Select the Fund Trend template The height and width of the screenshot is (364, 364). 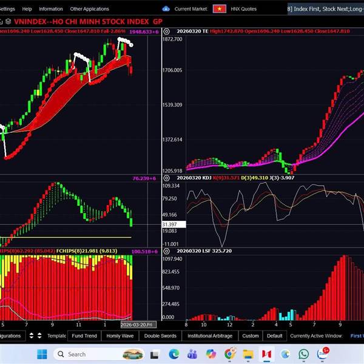tap(84, 335)
